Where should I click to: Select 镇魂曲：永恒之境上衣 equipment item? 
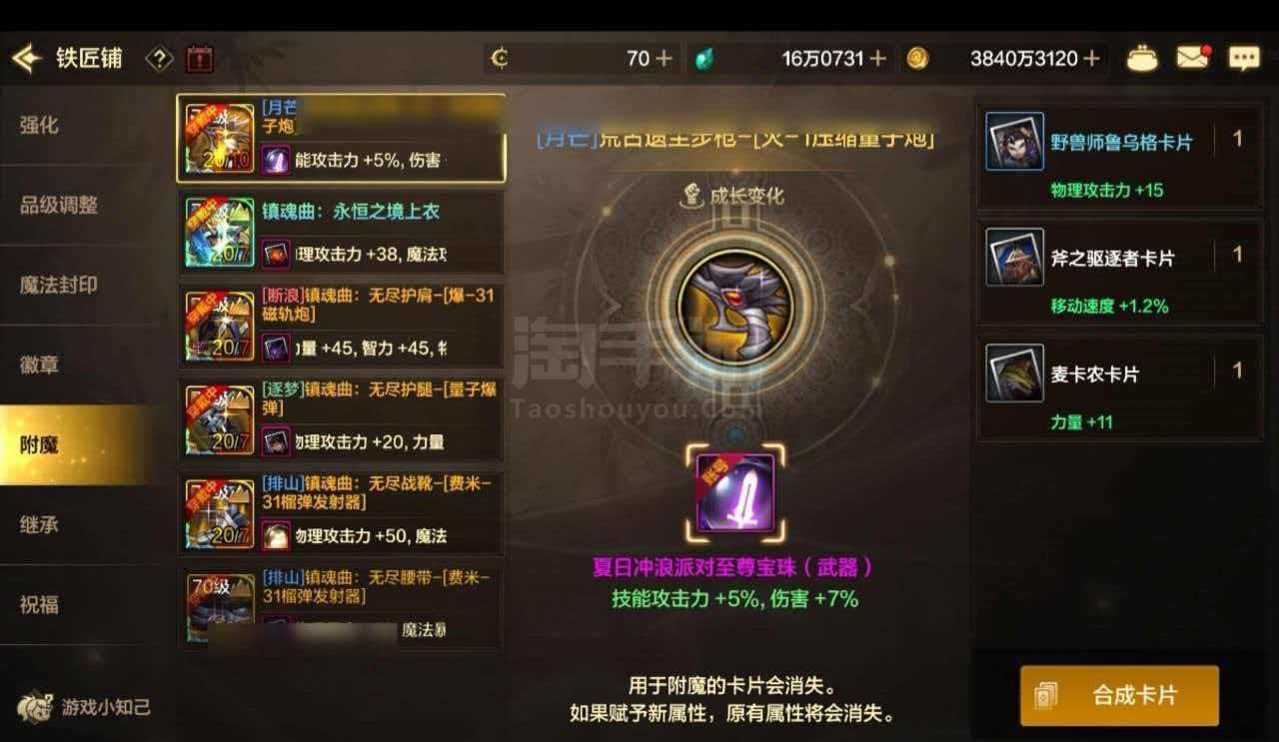point(341,232)
